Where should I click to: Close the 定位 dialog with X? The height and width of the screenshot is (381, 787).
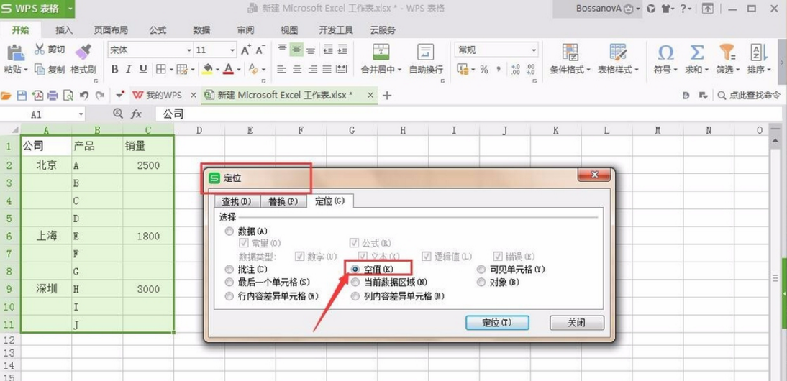point(595,175)
